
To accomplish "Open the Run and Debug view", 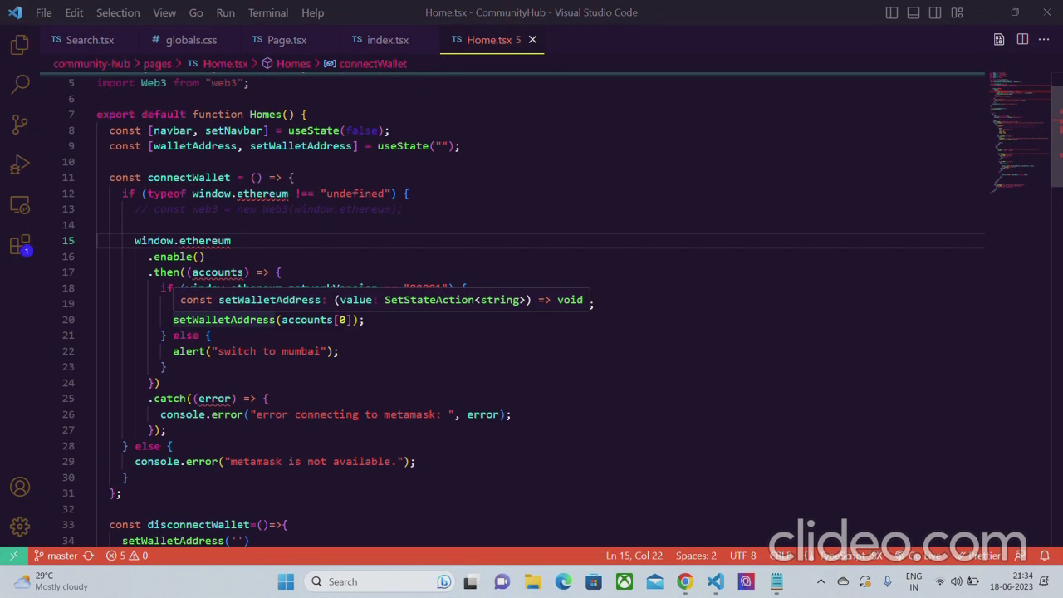I will point(20,164).
